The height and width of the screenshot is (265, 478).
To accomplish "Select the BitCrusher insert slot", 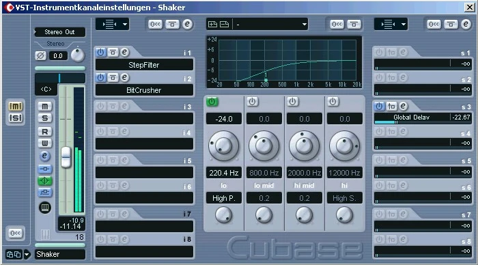I will [144, 90].
